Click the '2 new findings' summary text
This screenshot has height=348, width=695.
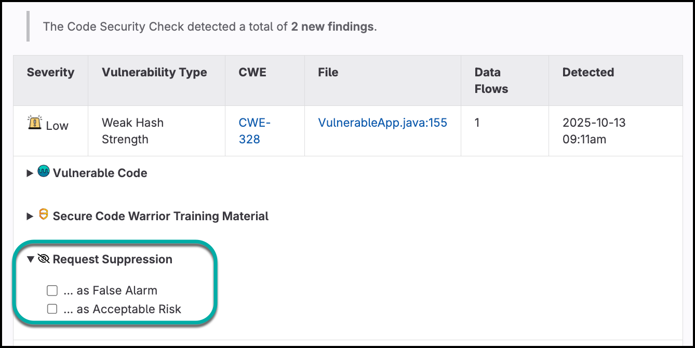click(332, 26)
